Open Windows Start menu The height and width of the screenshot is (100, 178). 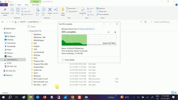pos(3,97)
